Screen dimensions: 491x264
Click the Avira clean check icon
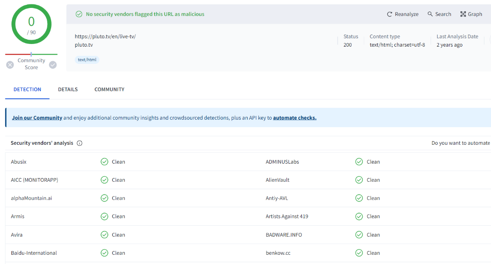[x=104, y=235]
